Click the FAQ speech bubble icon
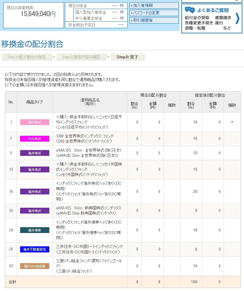 pyautogui.click(x=190, y=10)
